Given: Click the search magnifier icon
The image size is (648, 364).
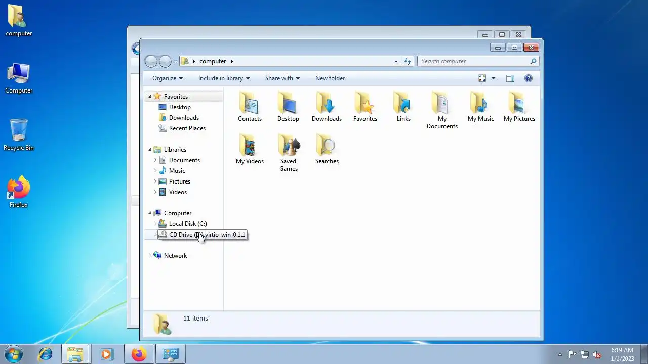Looking at the screenshot, I should tap(533, 61).
